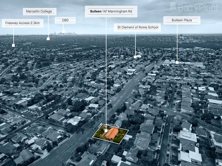Click the Marcellin College square map marker

(48, 39)
